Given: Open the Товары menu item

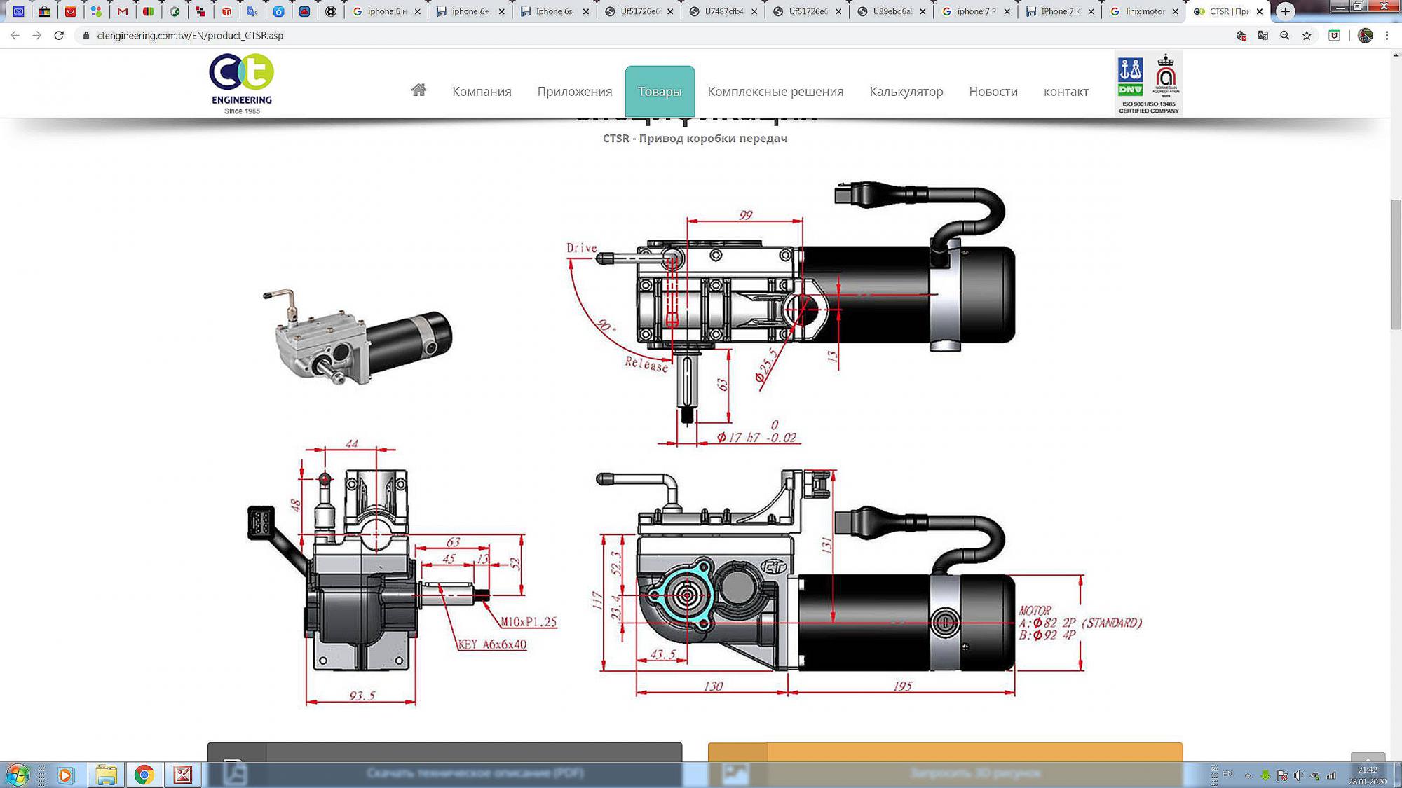Looking at the screenshot, I should pyautogui.click(x=660, y=92).
